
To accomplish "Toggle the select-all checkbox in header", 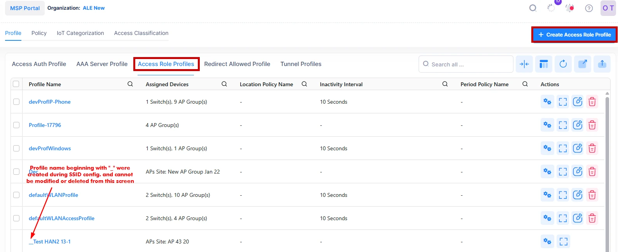I will [16, 84].
